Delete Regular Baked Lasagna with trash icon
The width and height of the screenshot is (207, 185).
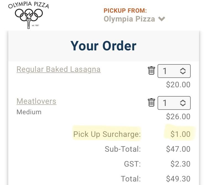coord(151,71)
